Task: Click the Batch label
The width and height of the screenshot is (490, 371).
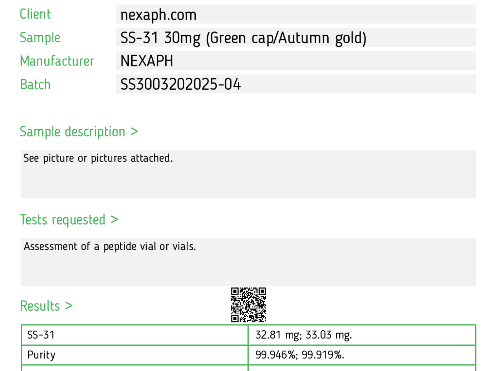Action: (35, 85)
